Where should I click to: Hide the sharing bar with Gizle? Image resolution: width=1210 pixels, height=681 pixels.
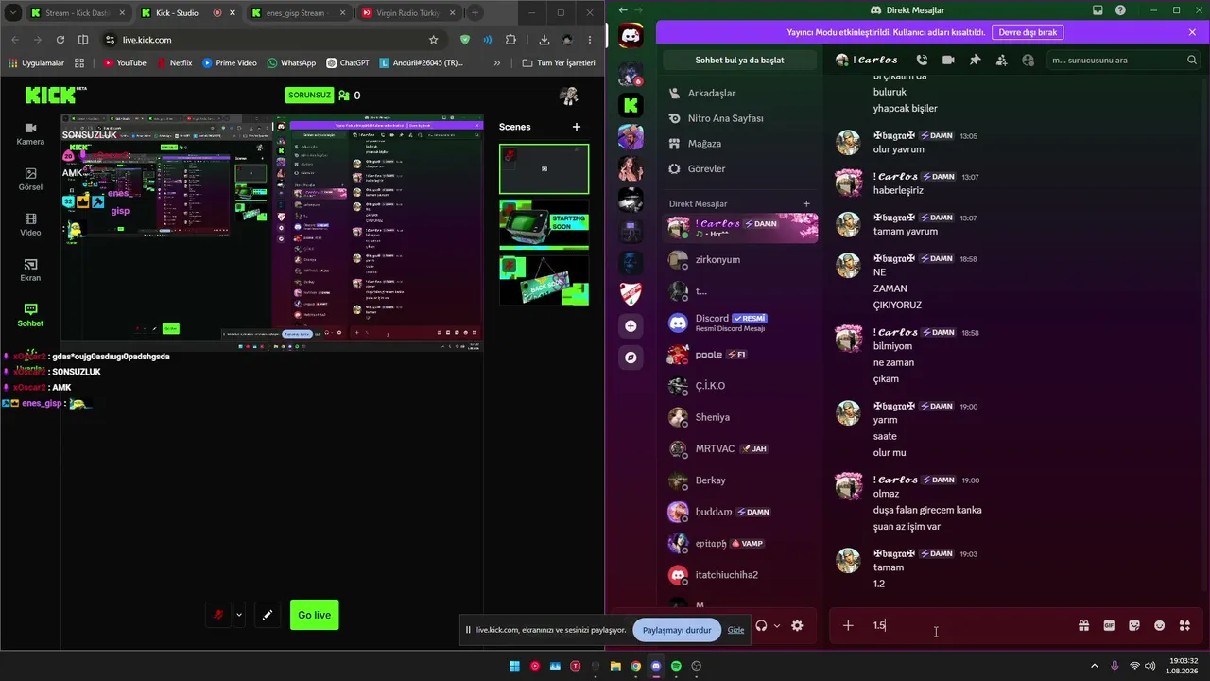735,630
